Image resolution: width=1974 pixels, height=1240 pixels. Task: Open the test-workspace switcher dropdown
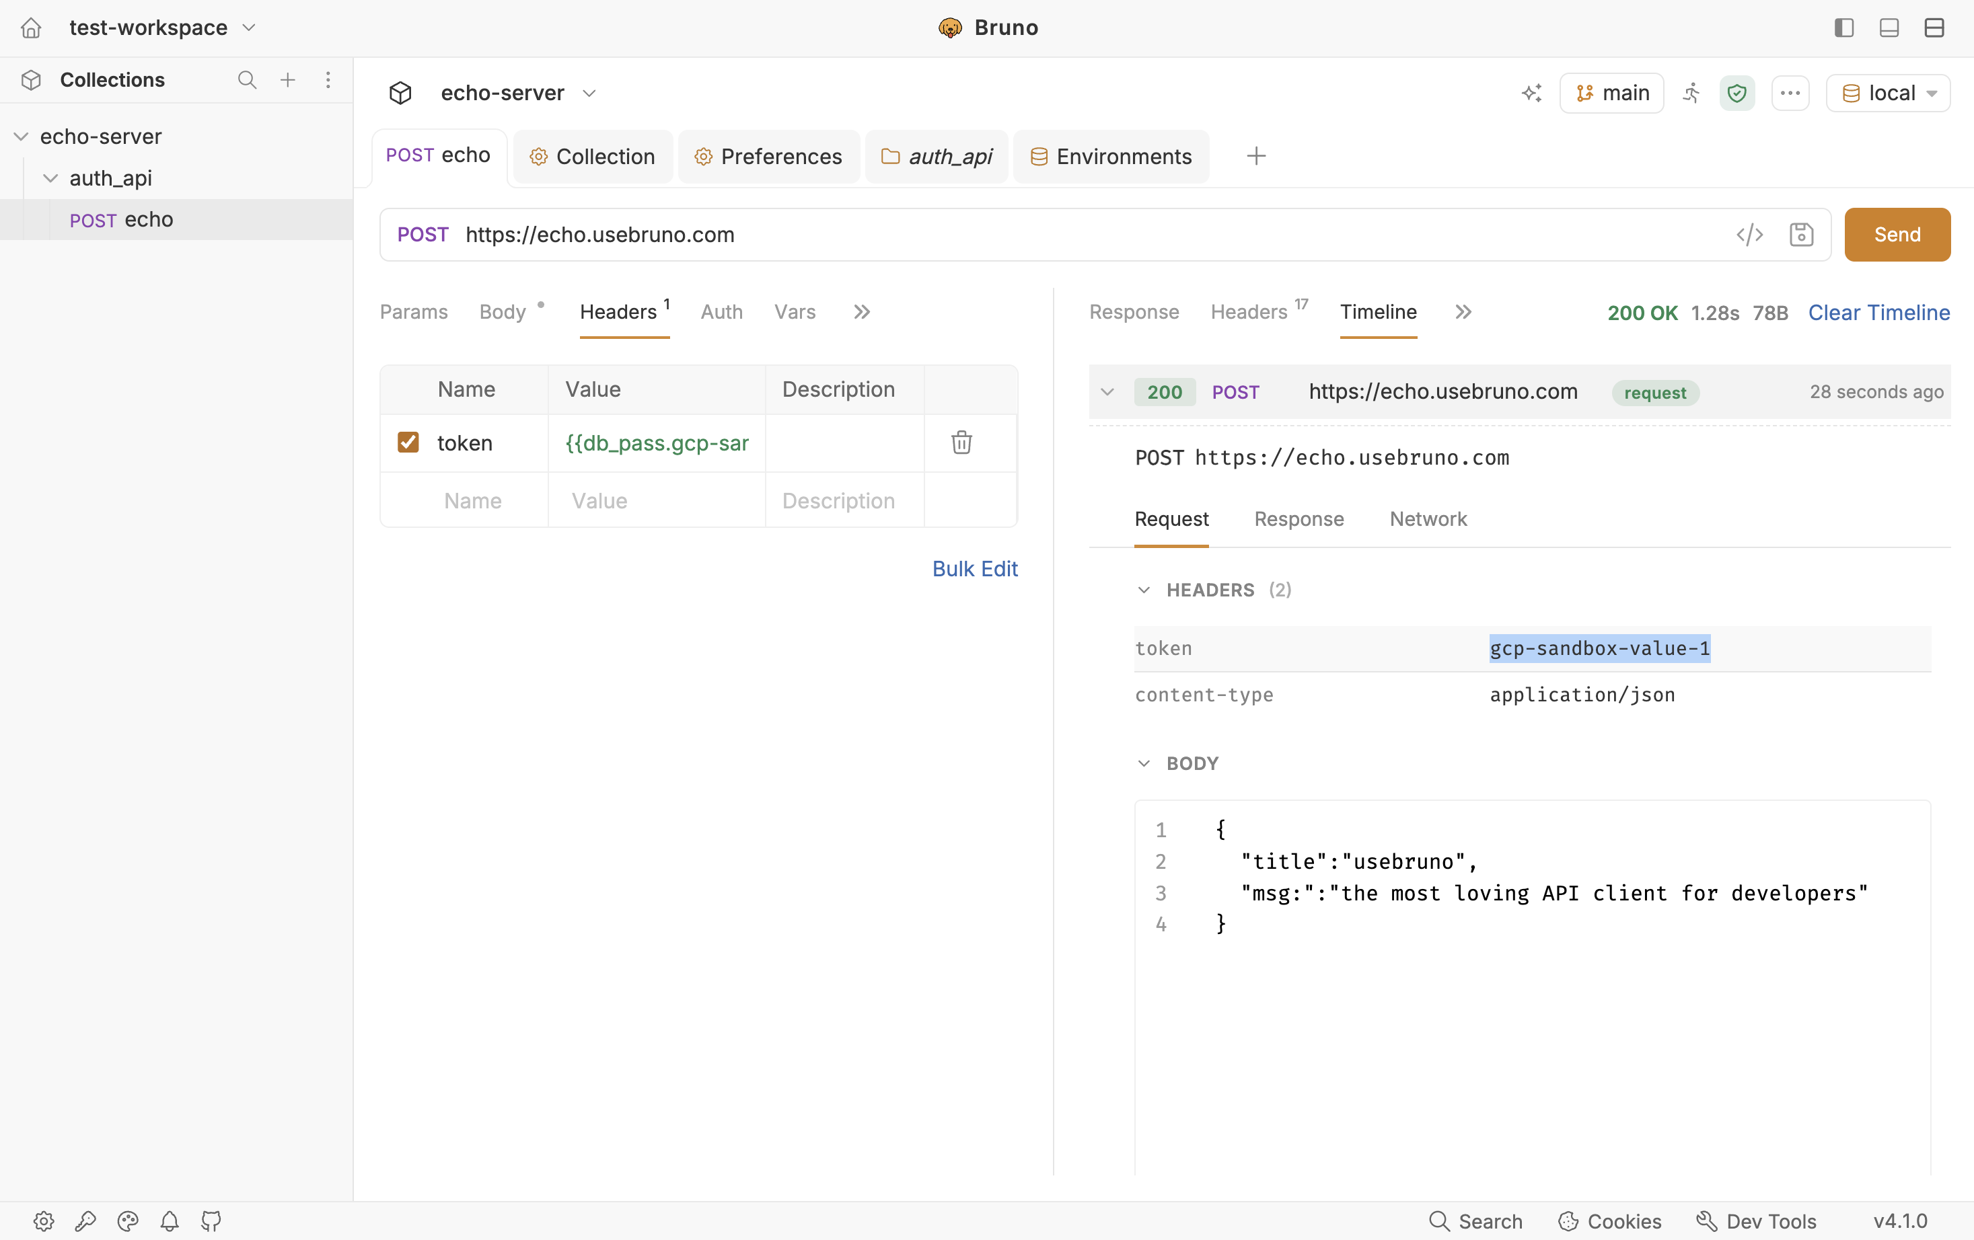pos(162,28)
